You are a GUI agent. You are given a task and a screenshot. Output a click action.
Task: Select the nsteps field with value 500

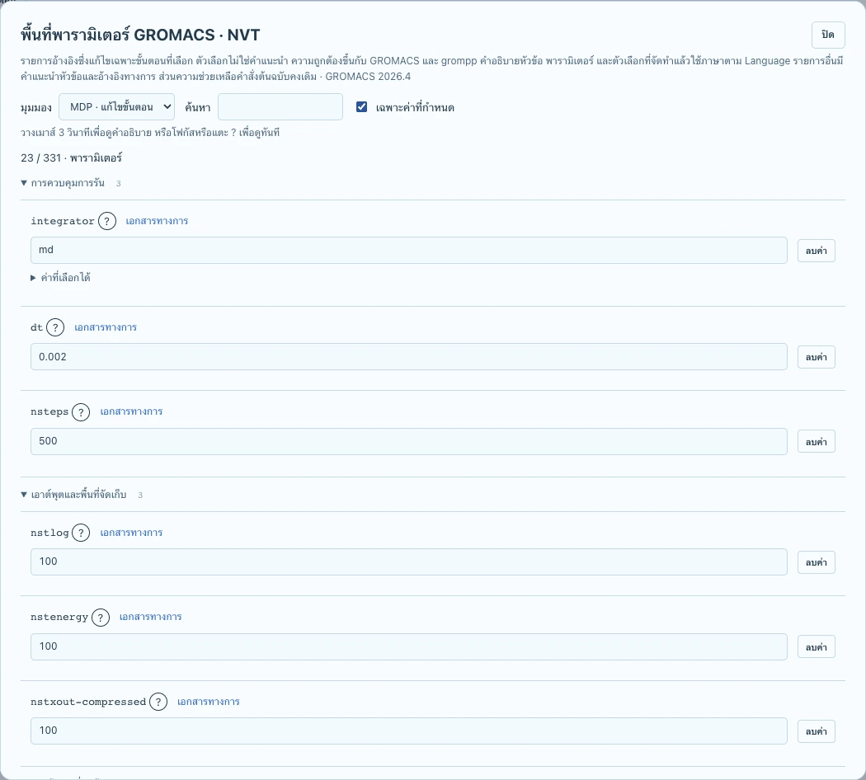point(409,442)
